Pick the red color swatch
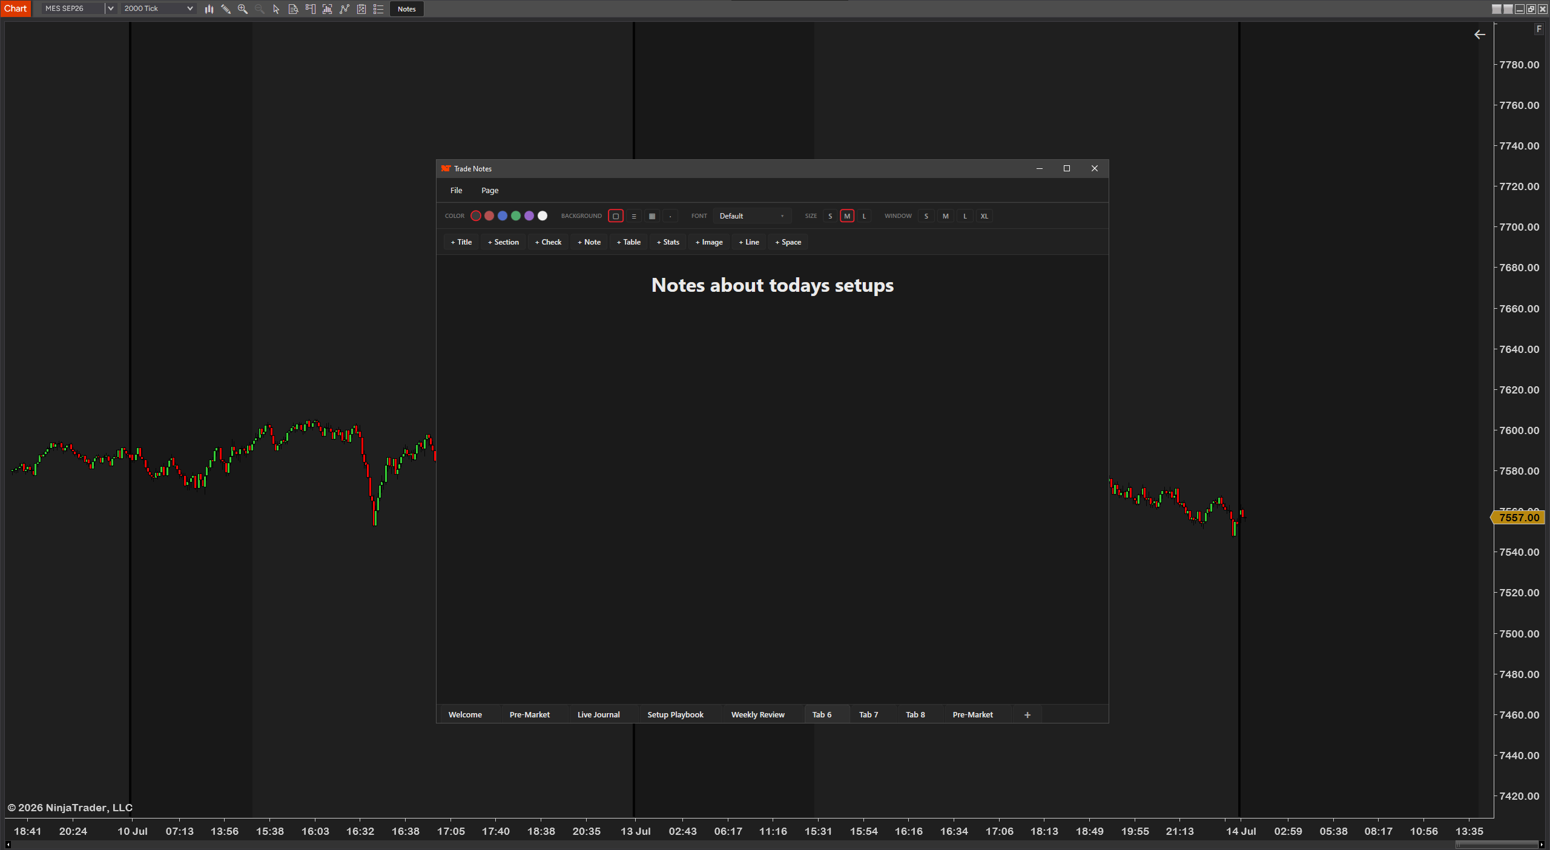The image size is (1550, 850). click(x=489, y=216)
